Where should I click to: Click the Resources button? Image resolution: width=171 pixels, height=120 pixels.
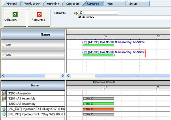(39, 18)
